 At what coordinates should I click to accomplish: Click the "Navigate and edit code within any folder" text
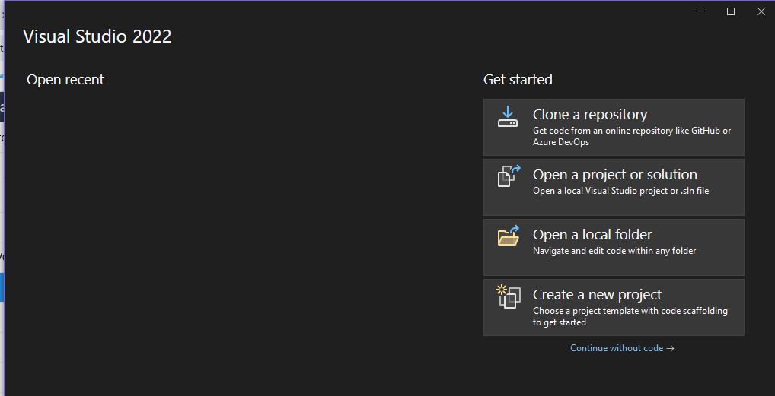(614, 251)
